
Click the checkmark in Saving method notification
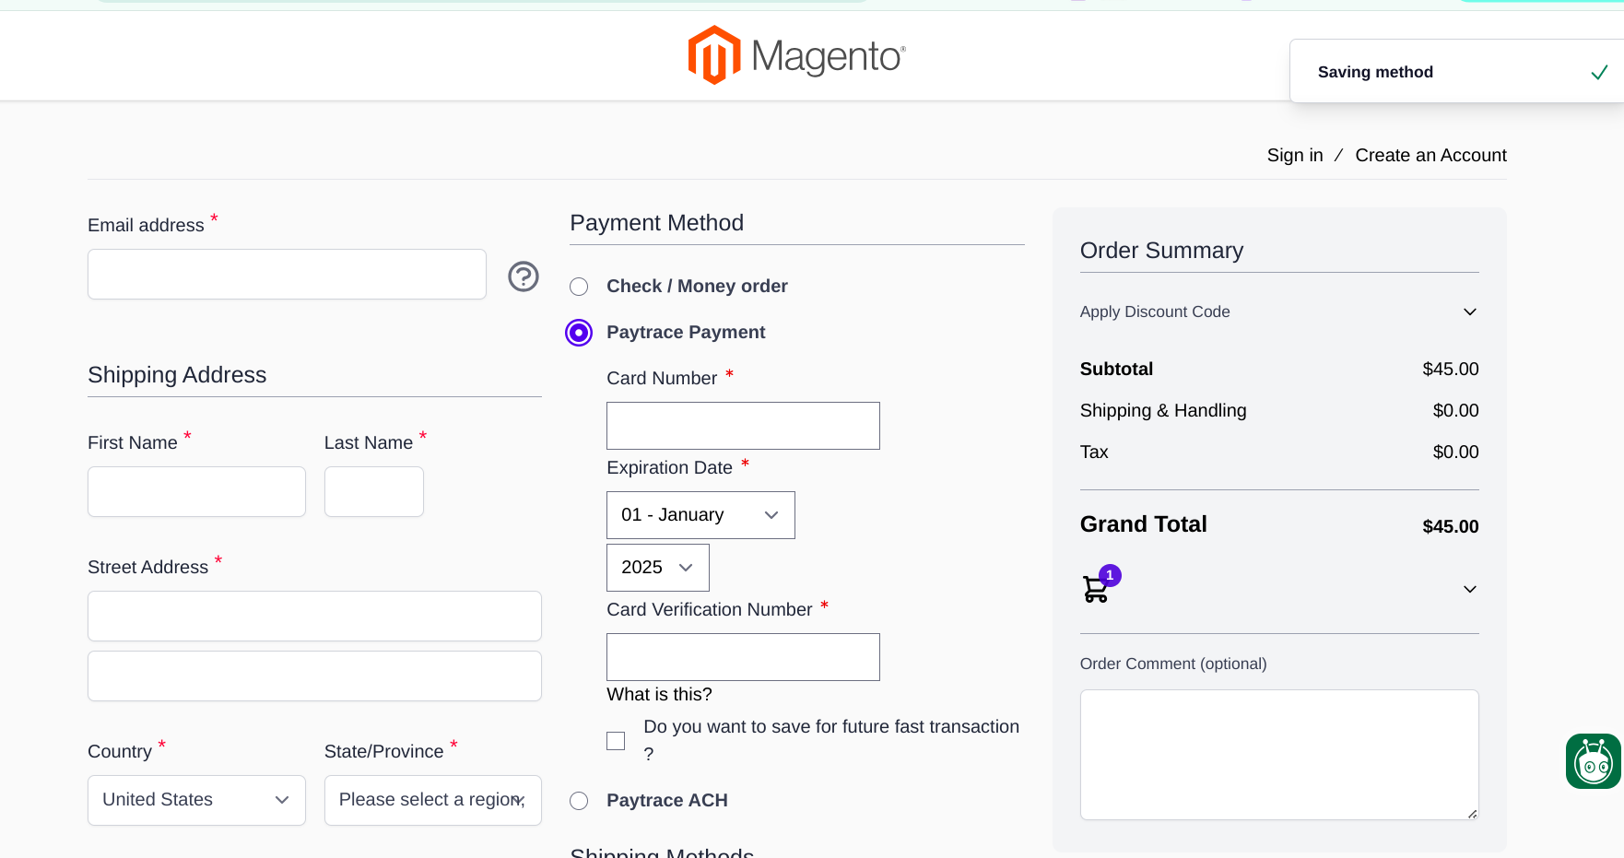1599,72
